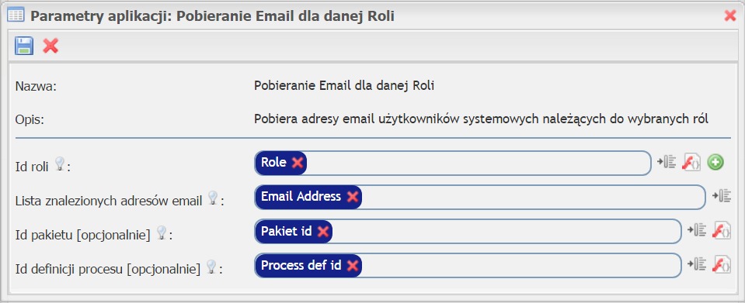Open the variable list for Id roli
Screen dimensions: 745x303
point(666,162)
